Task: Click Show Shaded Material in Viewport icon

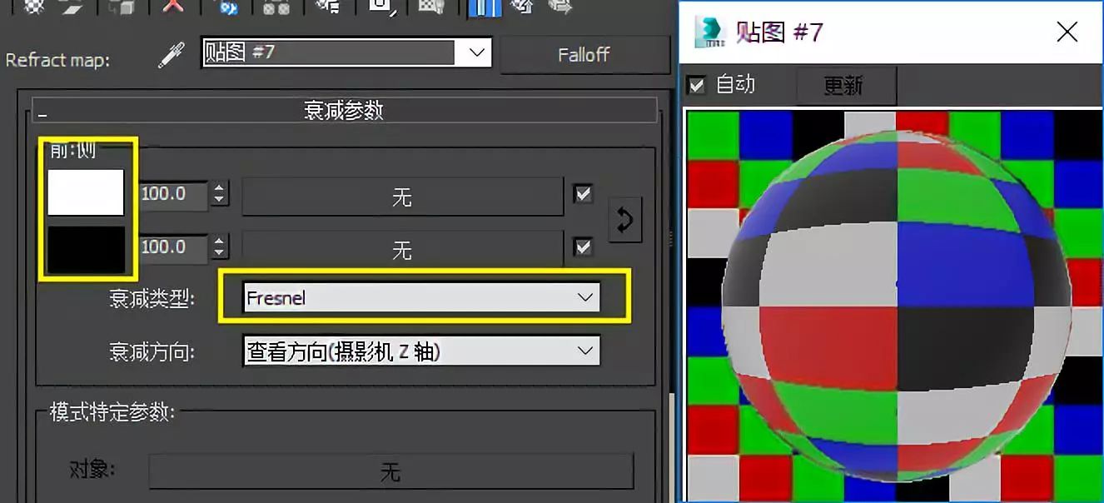Action: [x=430, y=7]
